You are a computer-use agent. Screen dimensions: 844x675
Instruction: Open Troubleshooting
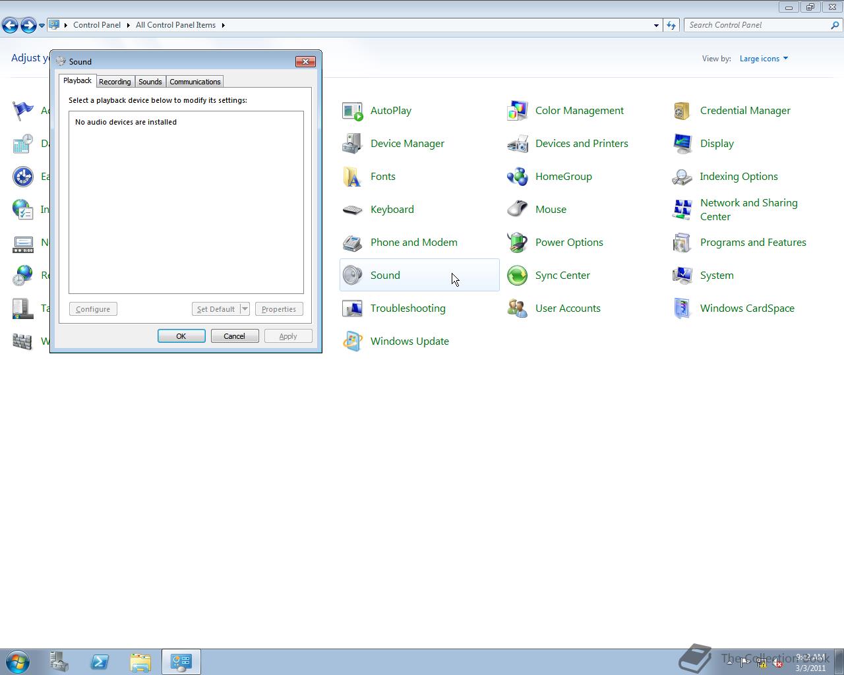pyautogui.click(x=407, y=308)
